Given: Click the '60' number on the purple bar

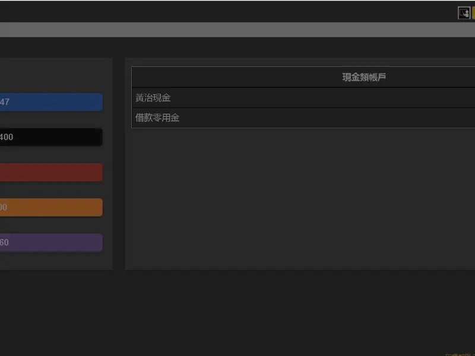Looking at the screenshot, I should (x=4, y=243).
